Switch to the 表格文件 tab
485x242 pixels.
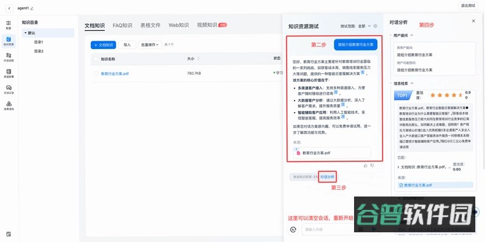[x=150, y=25]
